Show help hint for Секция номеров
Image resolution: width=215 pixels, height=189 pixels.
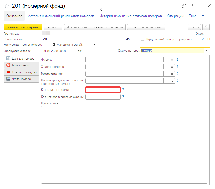click(x=178, y=67)
